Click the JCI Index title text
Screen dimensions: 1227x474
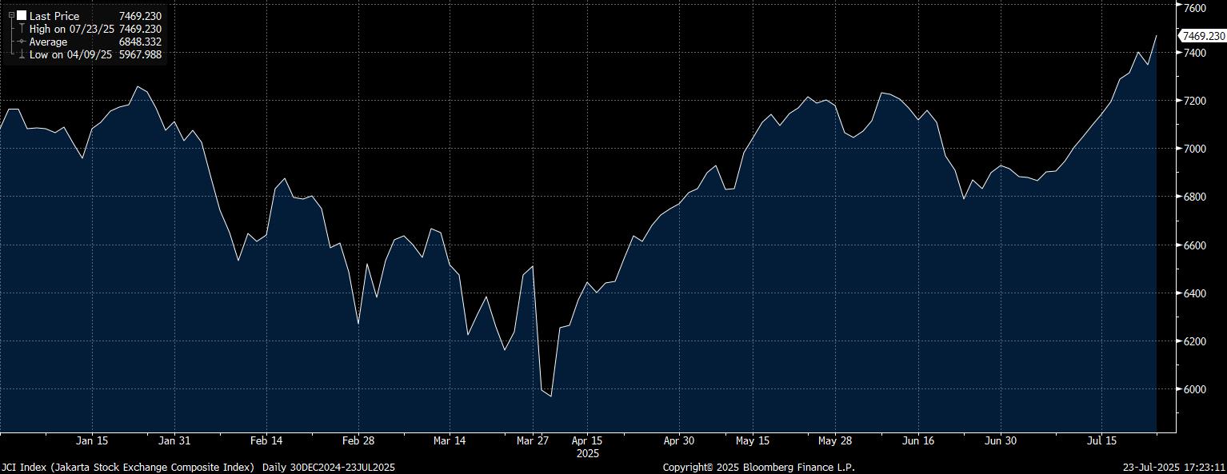[128, 467]
